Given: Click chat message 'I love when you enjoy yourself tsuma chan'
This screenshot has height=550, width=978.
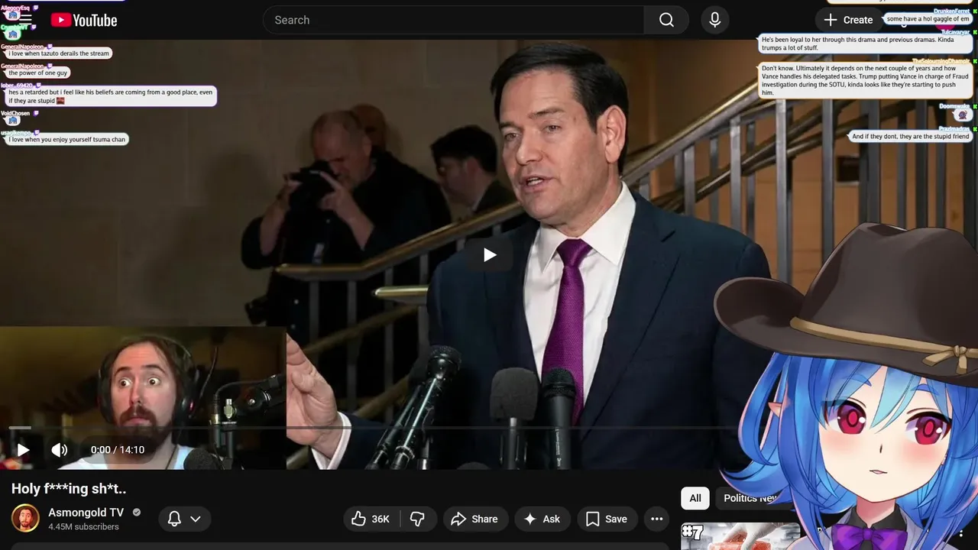Looking at the screenshot, I should pyautogui.click(x=66, y=139).
